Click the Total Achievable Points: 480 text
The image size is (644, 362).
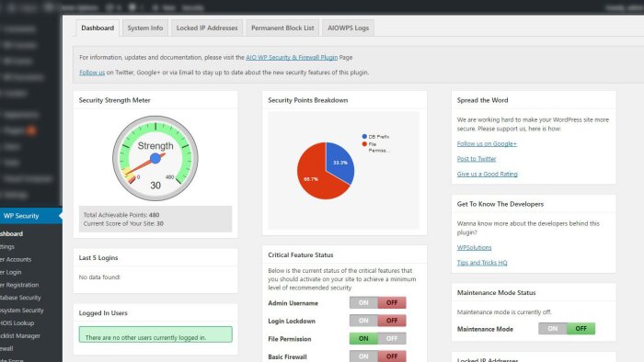(x=121, y=215)
